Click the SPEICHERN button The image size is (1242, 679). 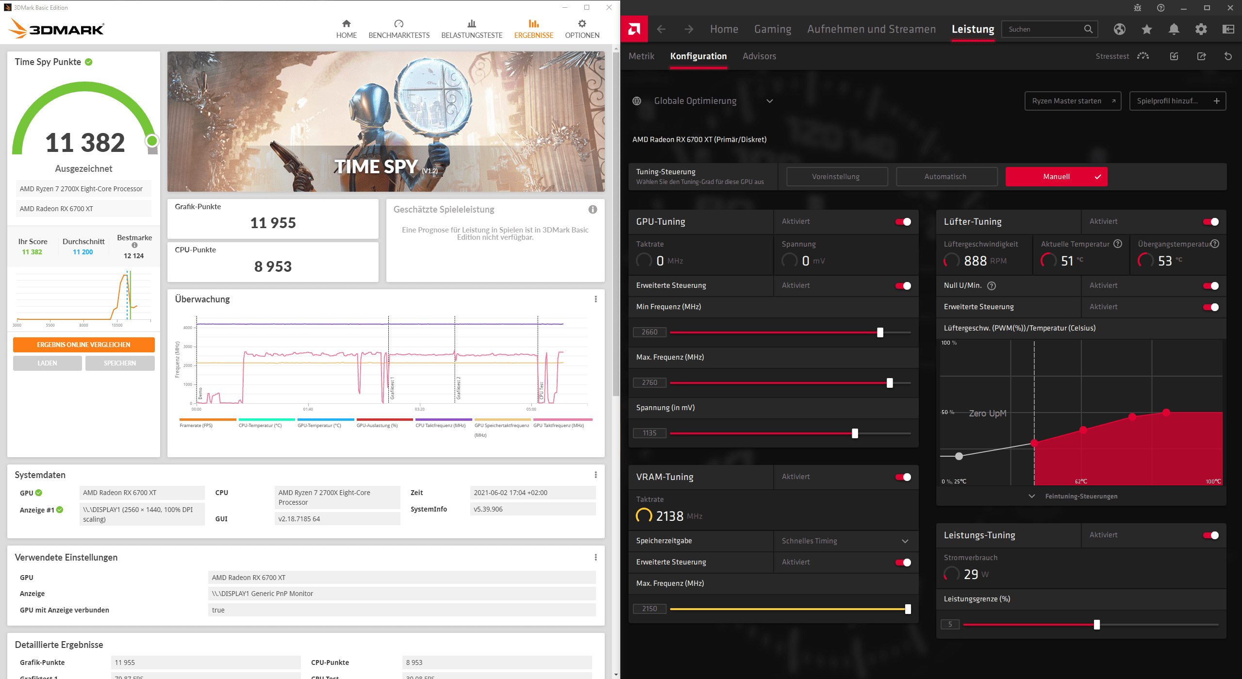click(x=120, y=363)
